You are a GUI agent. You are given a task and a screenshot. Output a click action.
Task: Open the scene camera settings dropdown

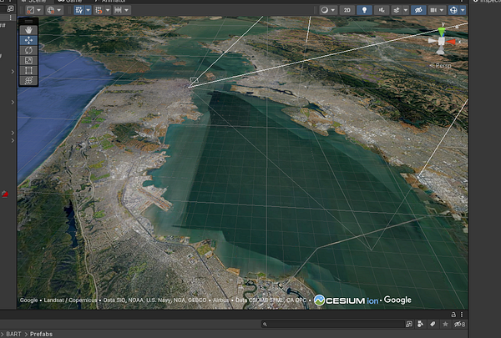coord(437,10)
